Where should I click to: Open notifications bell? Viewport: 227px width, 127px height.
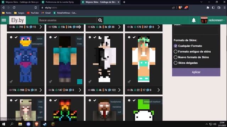point(194,20)
